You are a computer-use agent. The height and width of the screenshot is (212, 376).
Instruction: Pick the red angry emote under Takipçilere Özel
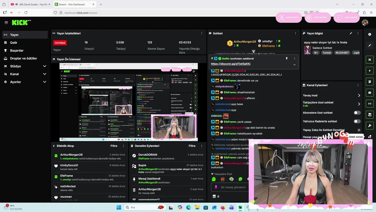[x=223, y=179]
